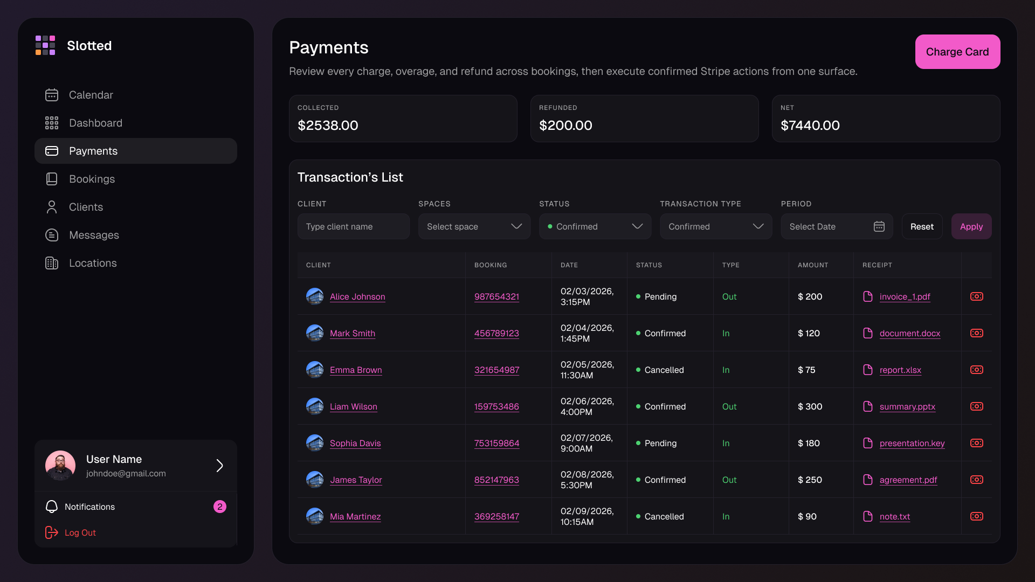Open the summary.pptx receipt

pyautogui.click(x=907, y=406)
